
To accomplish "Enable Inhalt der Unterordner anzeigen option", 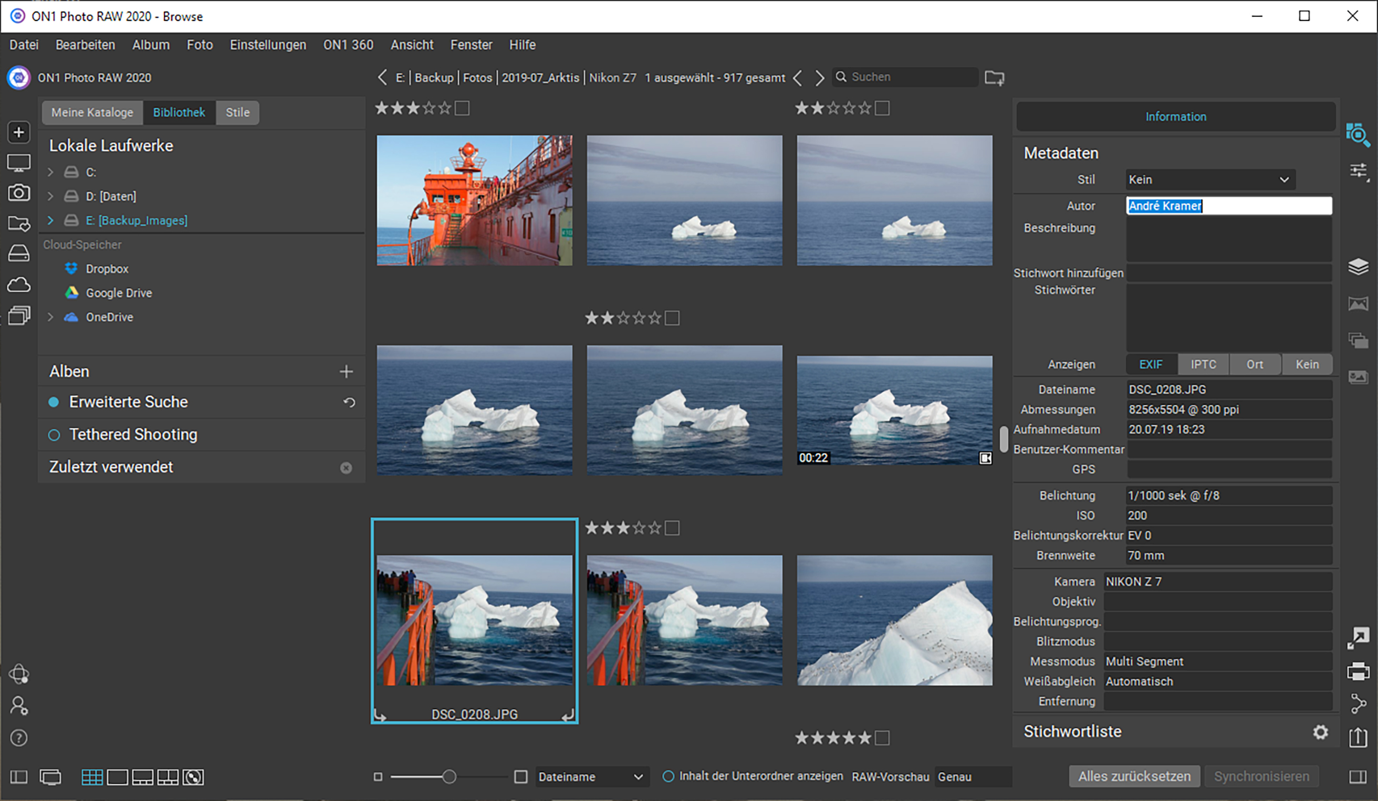I will click(668, 776).
